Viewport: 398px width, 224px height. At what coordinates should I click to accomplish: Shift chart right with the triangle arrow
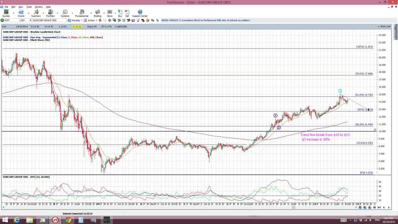point(389,208)
